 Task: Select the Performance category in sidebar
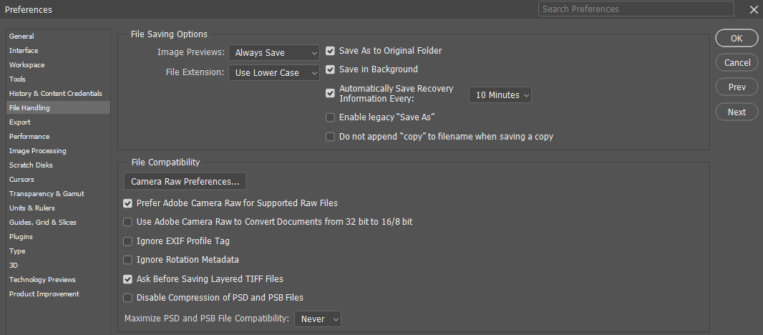tap(29, 136)
